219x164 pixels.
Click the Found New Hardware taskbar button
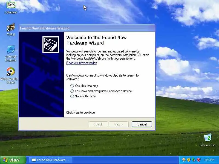(51, 160)
